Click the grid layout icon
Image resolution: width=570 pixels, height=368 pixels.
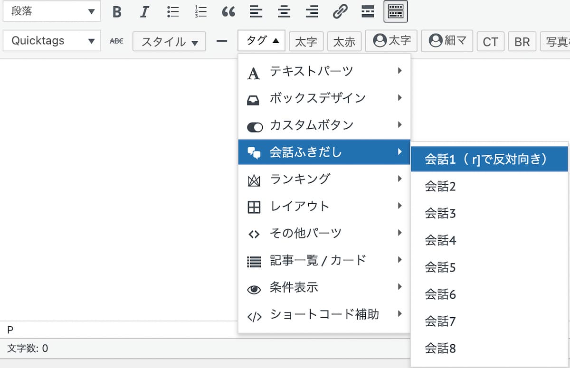click(x=254, y=208)
